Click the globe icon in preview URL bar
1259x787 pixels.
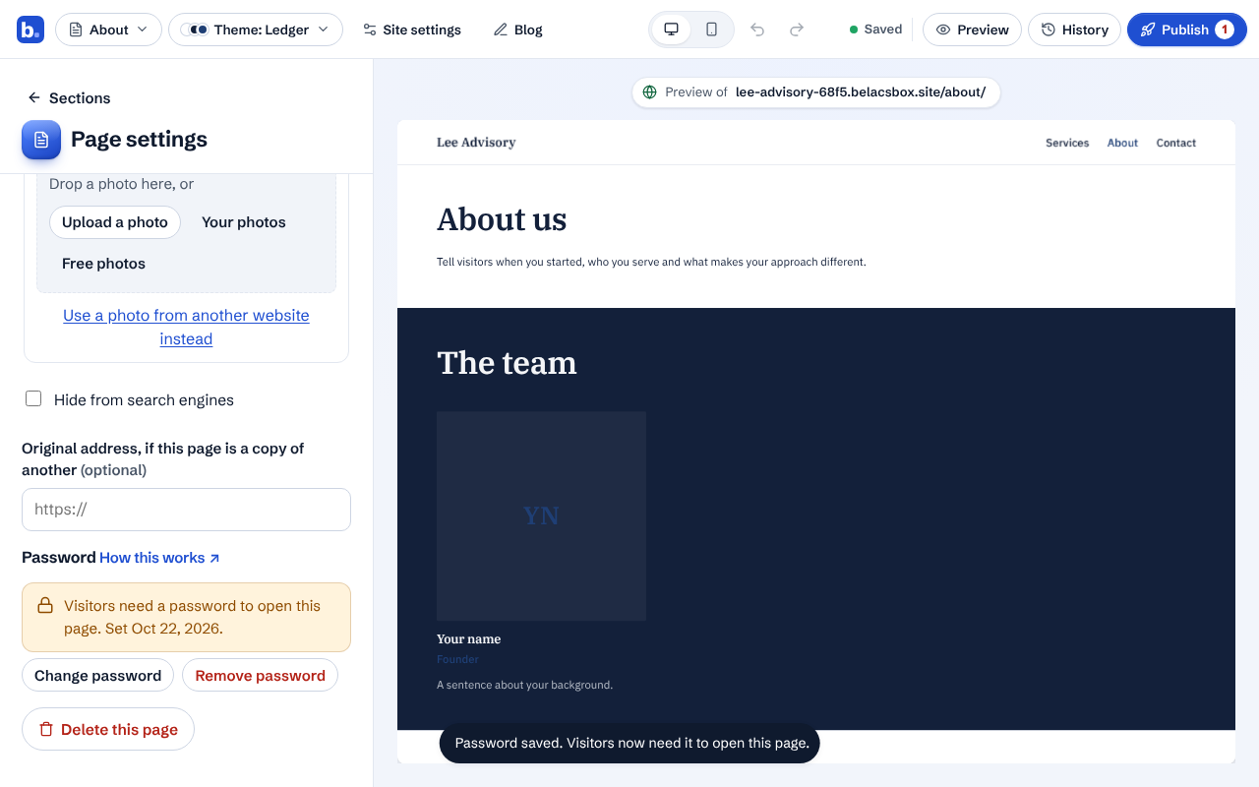[x=649, y=92]
